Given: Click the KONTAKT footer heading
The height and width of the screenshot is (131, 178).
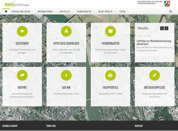Looking at the screenshot, I should 139,126.
